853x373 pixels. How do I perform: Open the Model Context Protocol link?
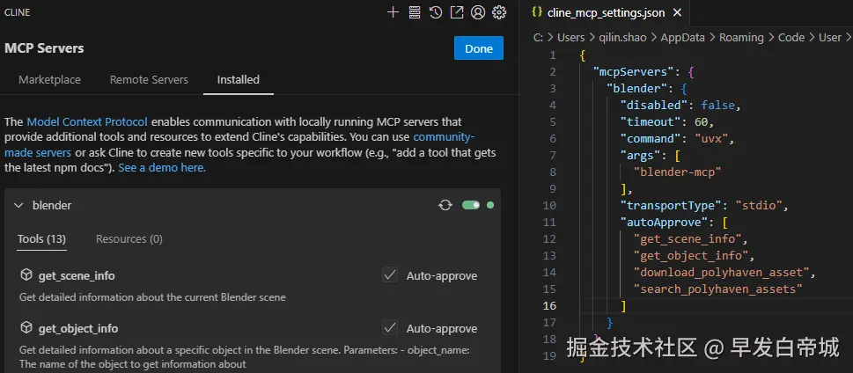point(87,121)
